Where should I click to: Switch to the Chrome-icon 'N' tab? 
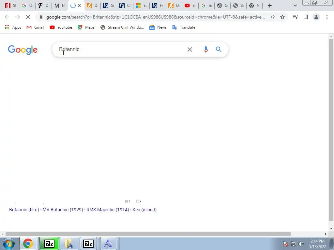pyautogui.click(x=254, y=6)
